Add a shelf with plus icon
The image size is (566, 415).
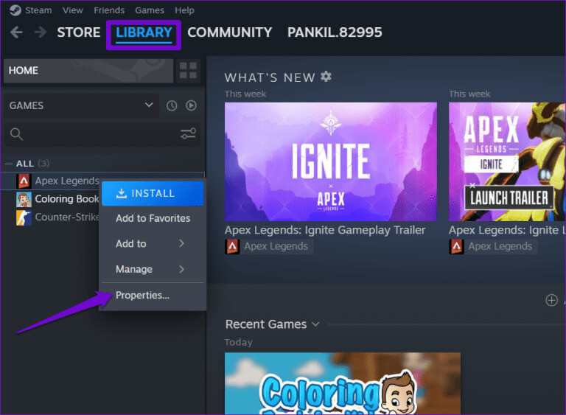point(551,300)
